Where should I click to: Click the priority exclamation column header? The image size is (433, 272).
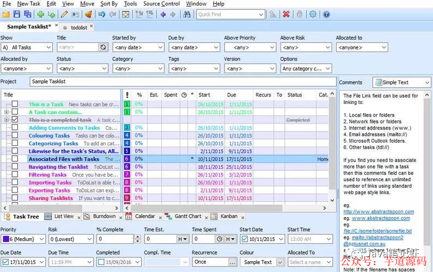click(x=127, y=95)
